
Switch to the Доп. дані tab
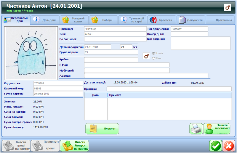click(x=45, y=20)
